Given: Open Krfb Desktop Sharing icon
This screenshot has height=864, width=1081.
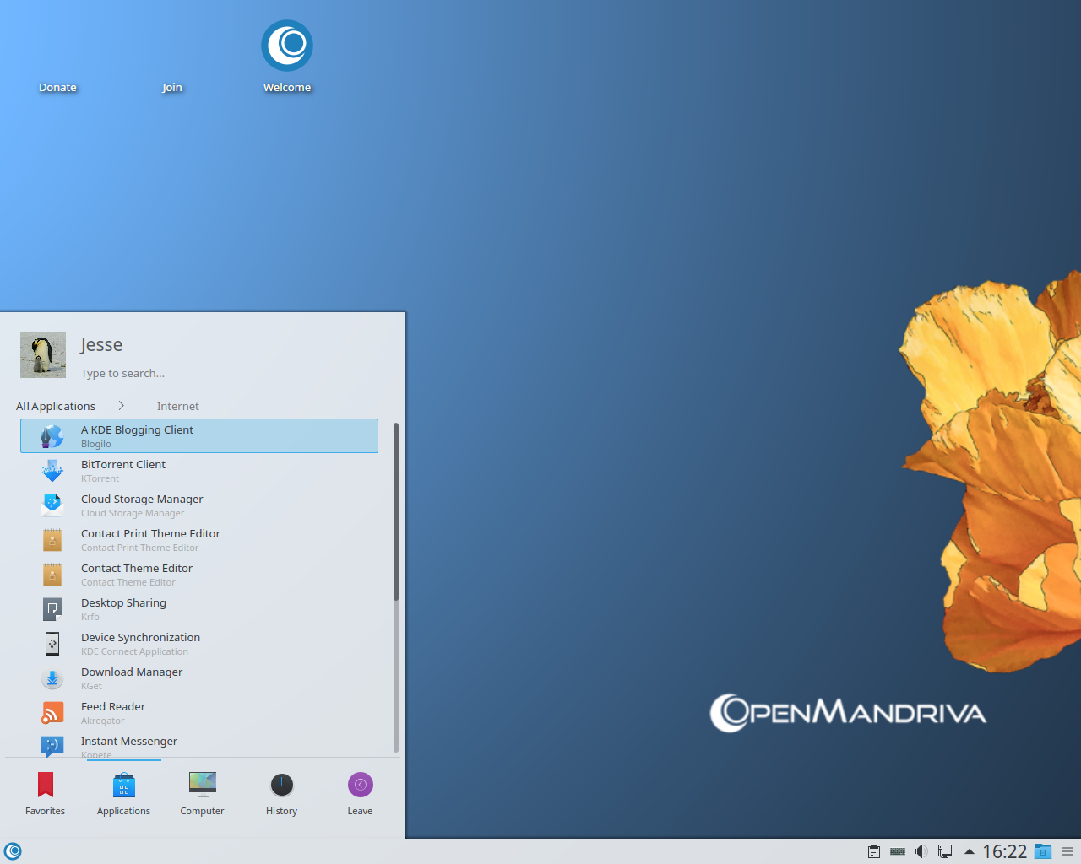Looking at the screenshot, I should click(x=52, y=609).
